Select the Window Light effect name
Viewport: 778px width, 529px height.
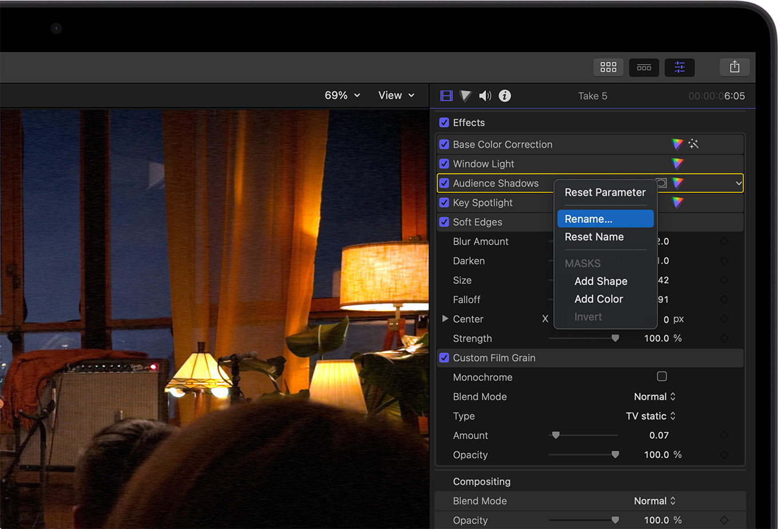coord(483,164)
